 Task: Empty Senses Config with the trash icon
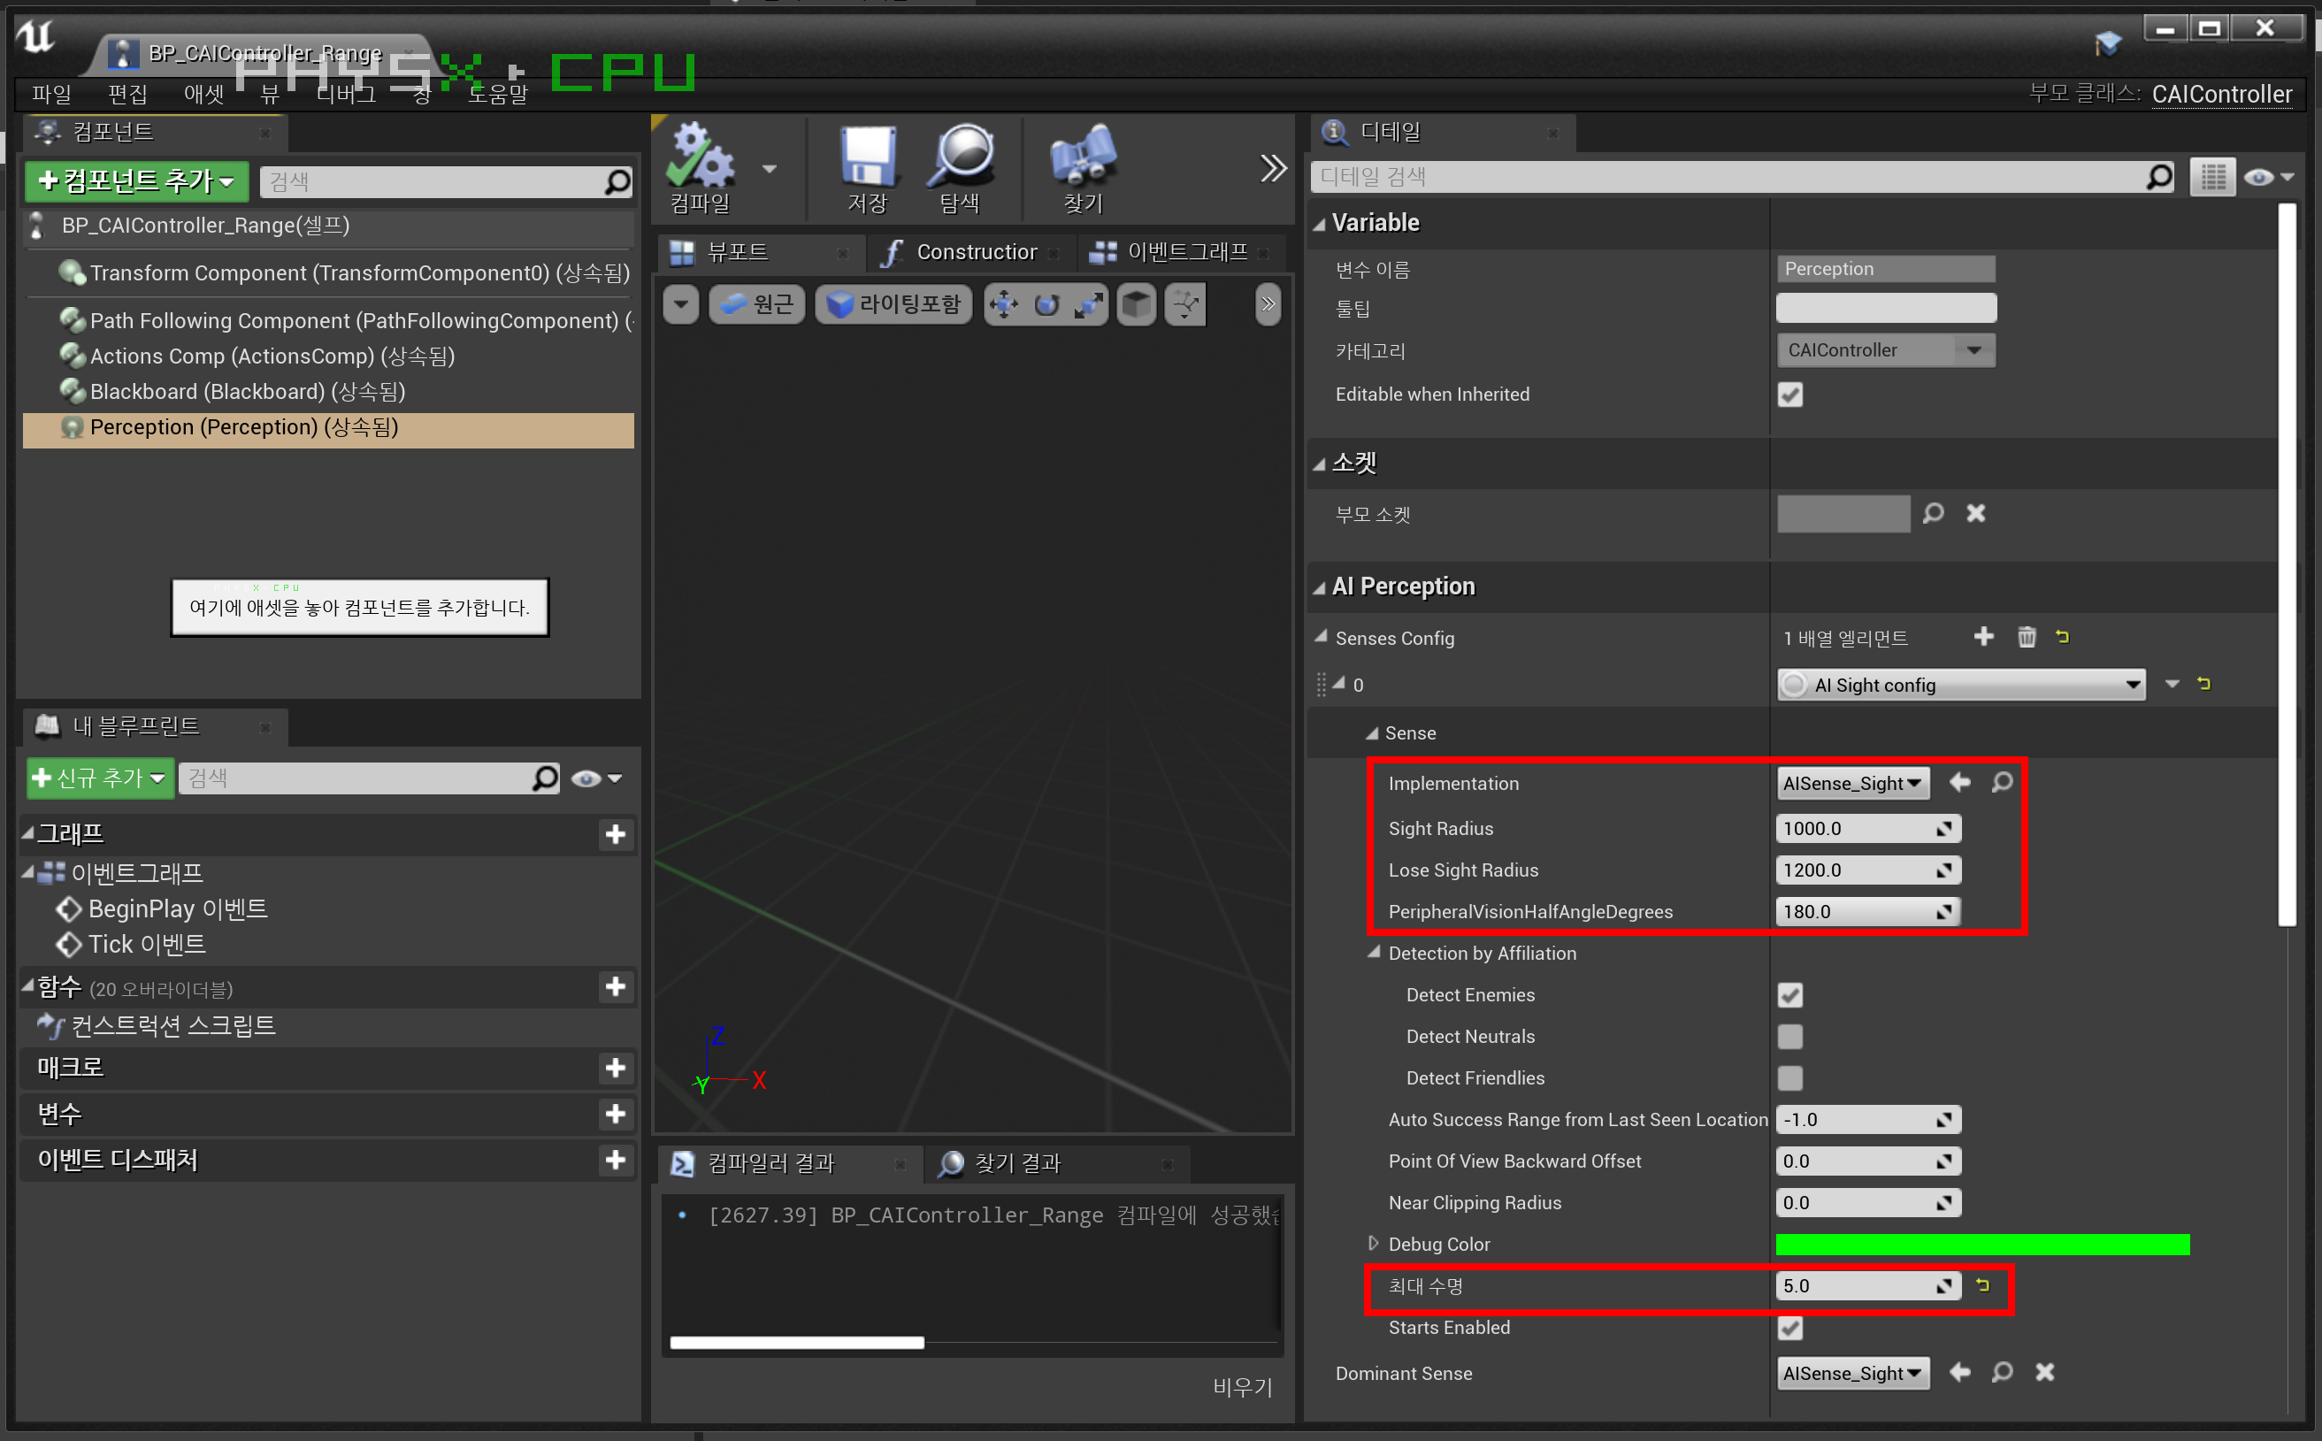click(x=2026, y=637)
